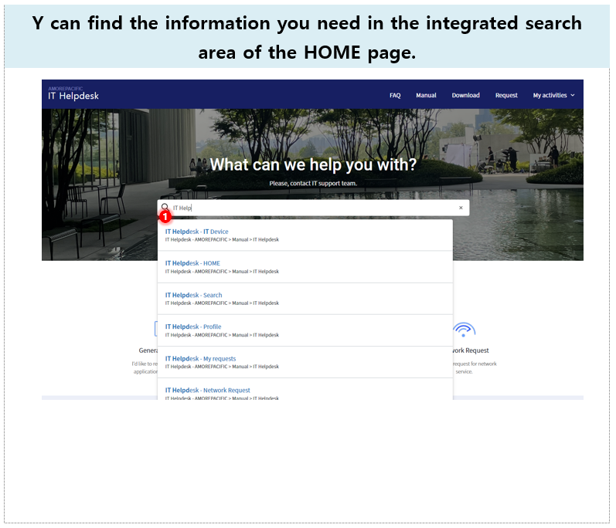Image resolution: width=616 pixels, height=528 pixels.
Task: Go to the Download page
Action: click(465, 95)
